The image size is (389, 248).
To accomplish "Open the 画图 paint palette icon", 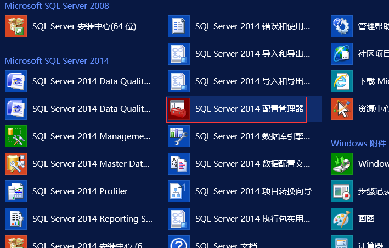I will click(x=342, y=219).
